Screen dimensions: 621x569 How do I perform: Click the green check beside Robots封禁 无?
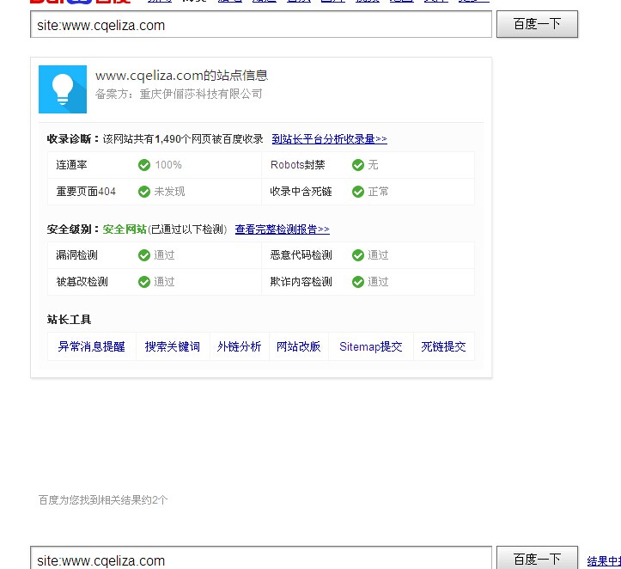click(358, 165)
